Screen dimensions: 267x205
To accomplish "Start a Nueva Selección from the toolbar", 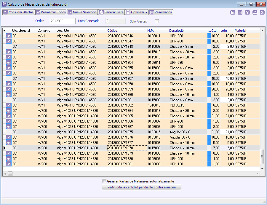I will coord(82,12).
